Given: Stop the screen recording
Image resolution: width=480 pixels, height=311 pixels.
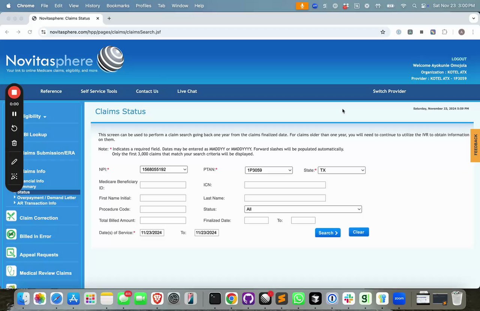Looking at the screenshot, I should pos(14,92).
